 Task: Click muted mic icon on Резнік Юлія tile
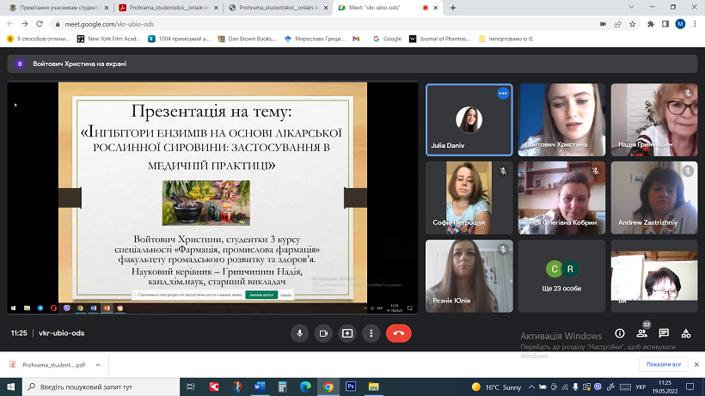tap(503, 249)
